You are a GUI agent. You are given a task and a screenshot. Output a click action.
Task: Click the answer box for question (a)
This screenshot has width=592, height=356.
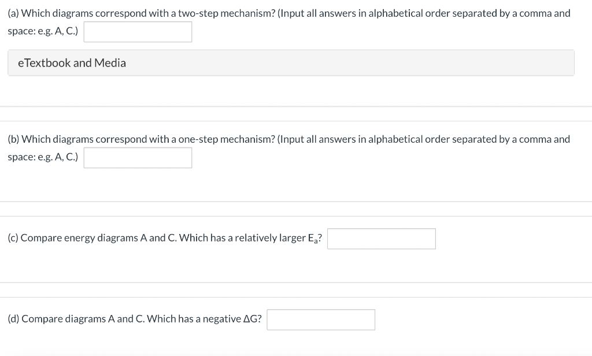[x=138, y=32]
